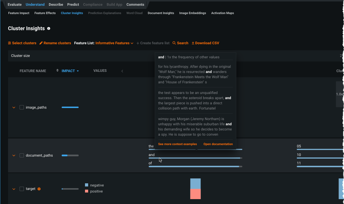Click the sort arrows icon beside IMPACT

coord(58,71)
